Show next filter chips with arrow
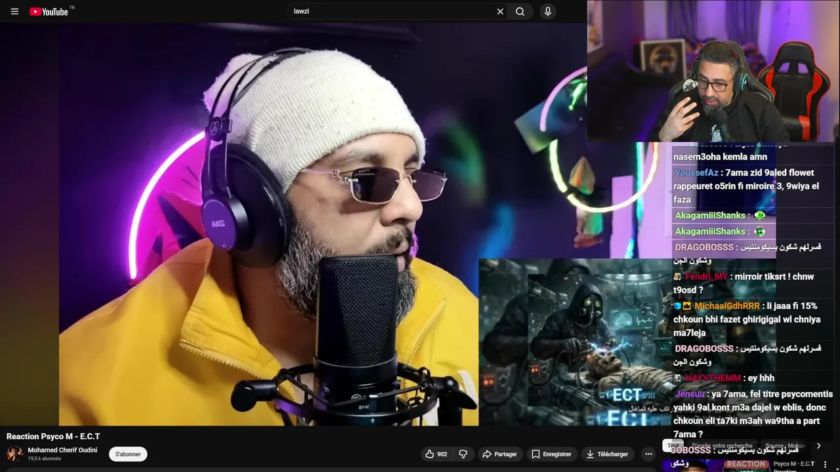The height and width of the screenshot is (472, 840). [x=818, y=446]
